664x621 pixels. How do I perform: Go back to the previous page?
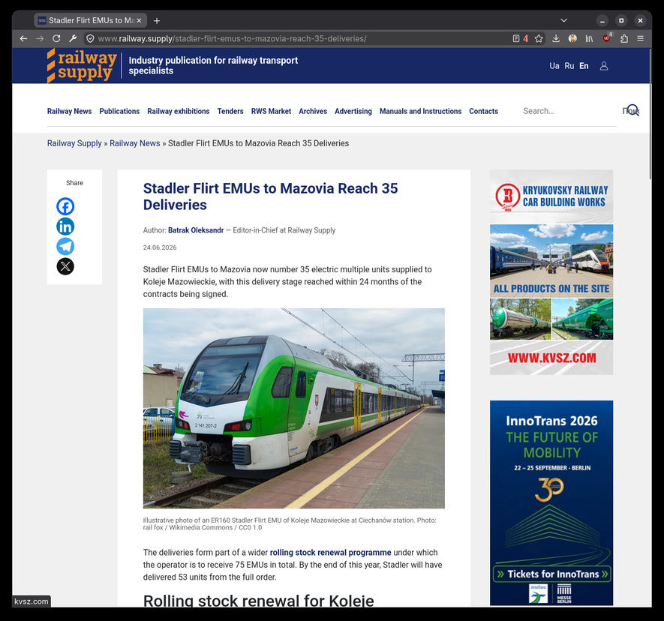[x=24, y=38]
